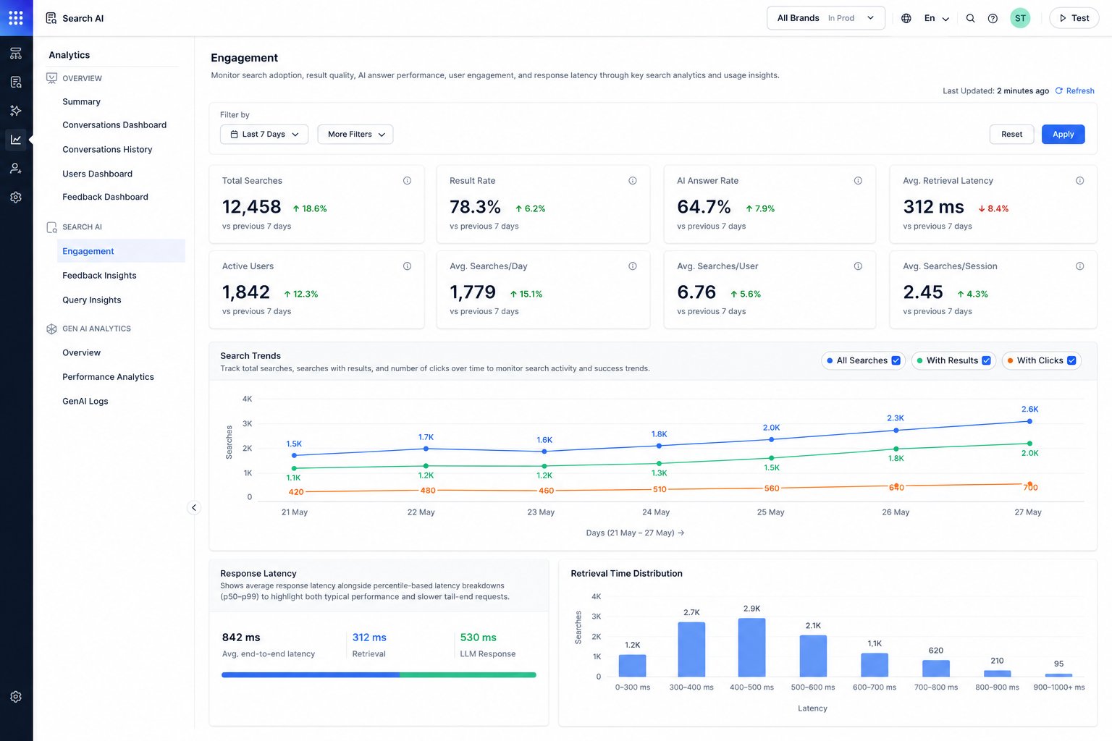The height and width of the screenshot is (741, 1112).
Task: Open Gen AI Overview item
Action: coord(81,353)
